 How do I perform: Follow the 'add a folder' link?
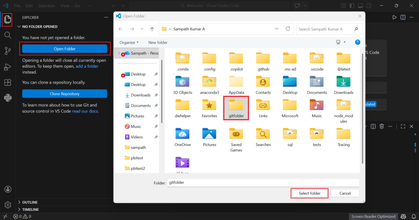point(87,66)
